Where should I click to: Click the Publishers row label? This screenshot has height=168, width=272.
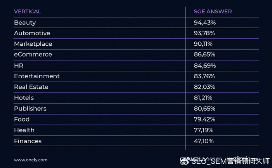[x=30, y=109]
